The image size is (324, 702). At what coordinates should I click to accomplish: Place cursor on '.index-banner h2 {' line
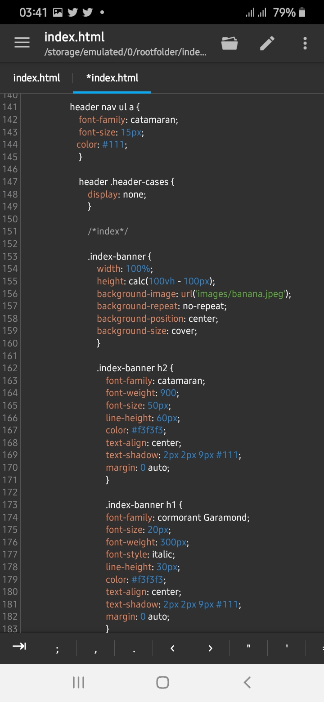pyautogui.click(x=135, y=368)
